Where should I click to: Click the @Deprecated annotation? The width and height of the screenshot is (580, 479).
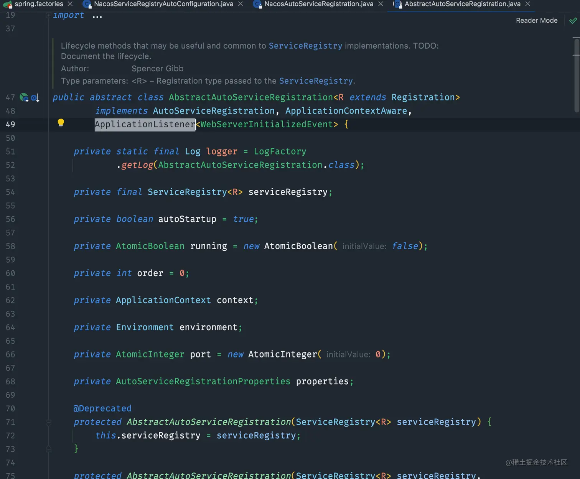pyautogui.click(x=102, y=408)
